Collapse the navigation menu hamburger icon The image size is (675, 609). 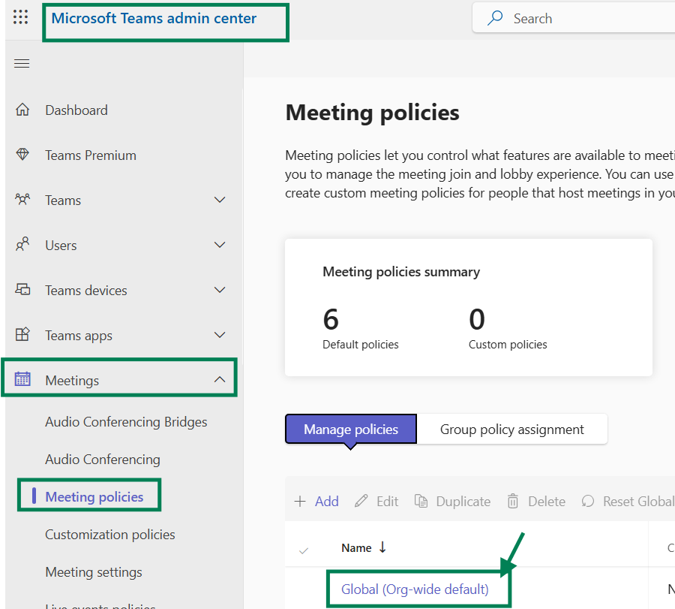click(x=22, y=64)
